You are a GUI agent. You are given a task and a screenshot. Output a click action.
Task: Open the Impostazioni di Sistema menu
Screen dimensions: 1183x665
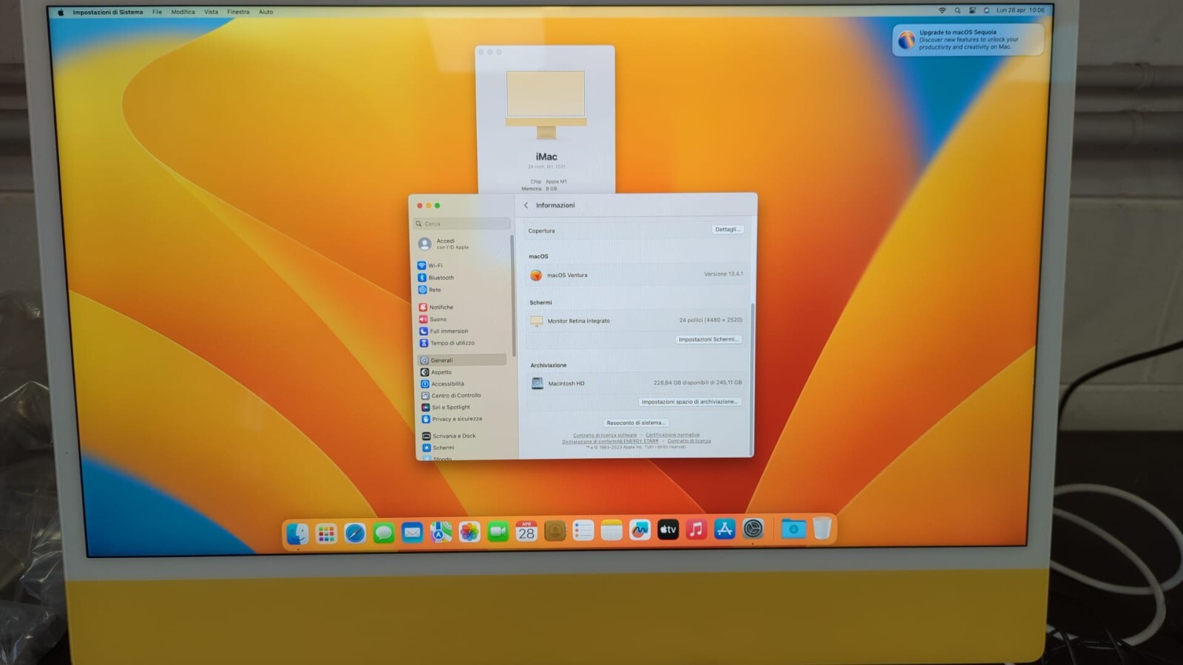click(108, 12)
